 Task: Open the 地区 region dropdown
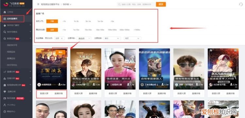coord(133,38)
